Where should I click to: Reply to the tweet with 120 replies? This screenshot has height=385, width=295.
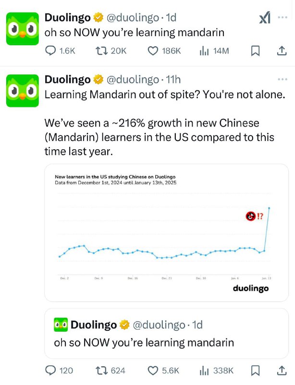(x=50, y=370)
